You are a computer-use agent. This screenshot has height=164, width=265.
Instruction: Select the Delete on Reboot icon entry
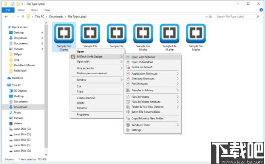(x=128, y=67)
